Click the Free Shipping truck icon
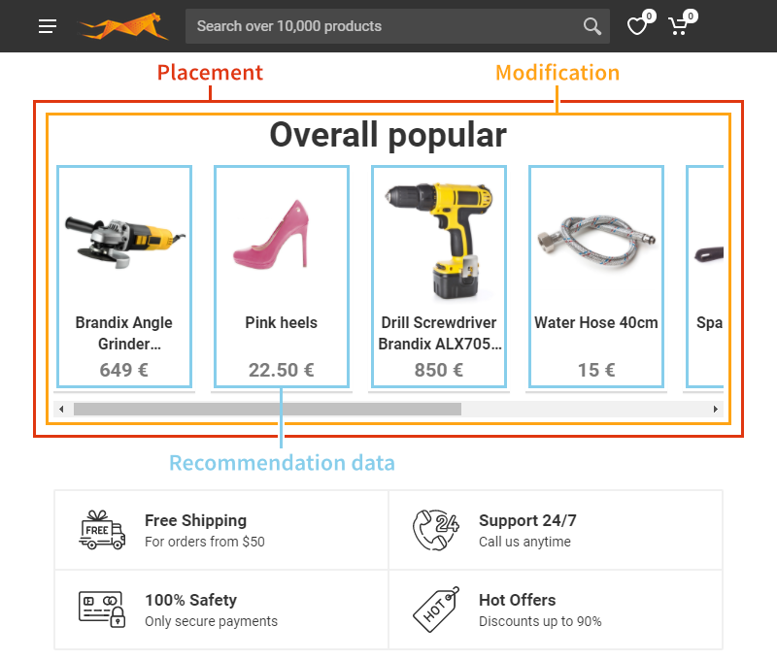This screenshot has width=777, height=660. [101, 530]
